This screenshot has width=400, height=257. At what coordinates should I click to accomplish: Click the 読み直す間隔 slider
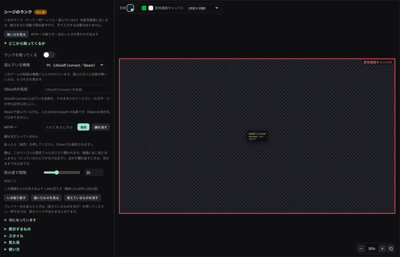pos(62,172)
